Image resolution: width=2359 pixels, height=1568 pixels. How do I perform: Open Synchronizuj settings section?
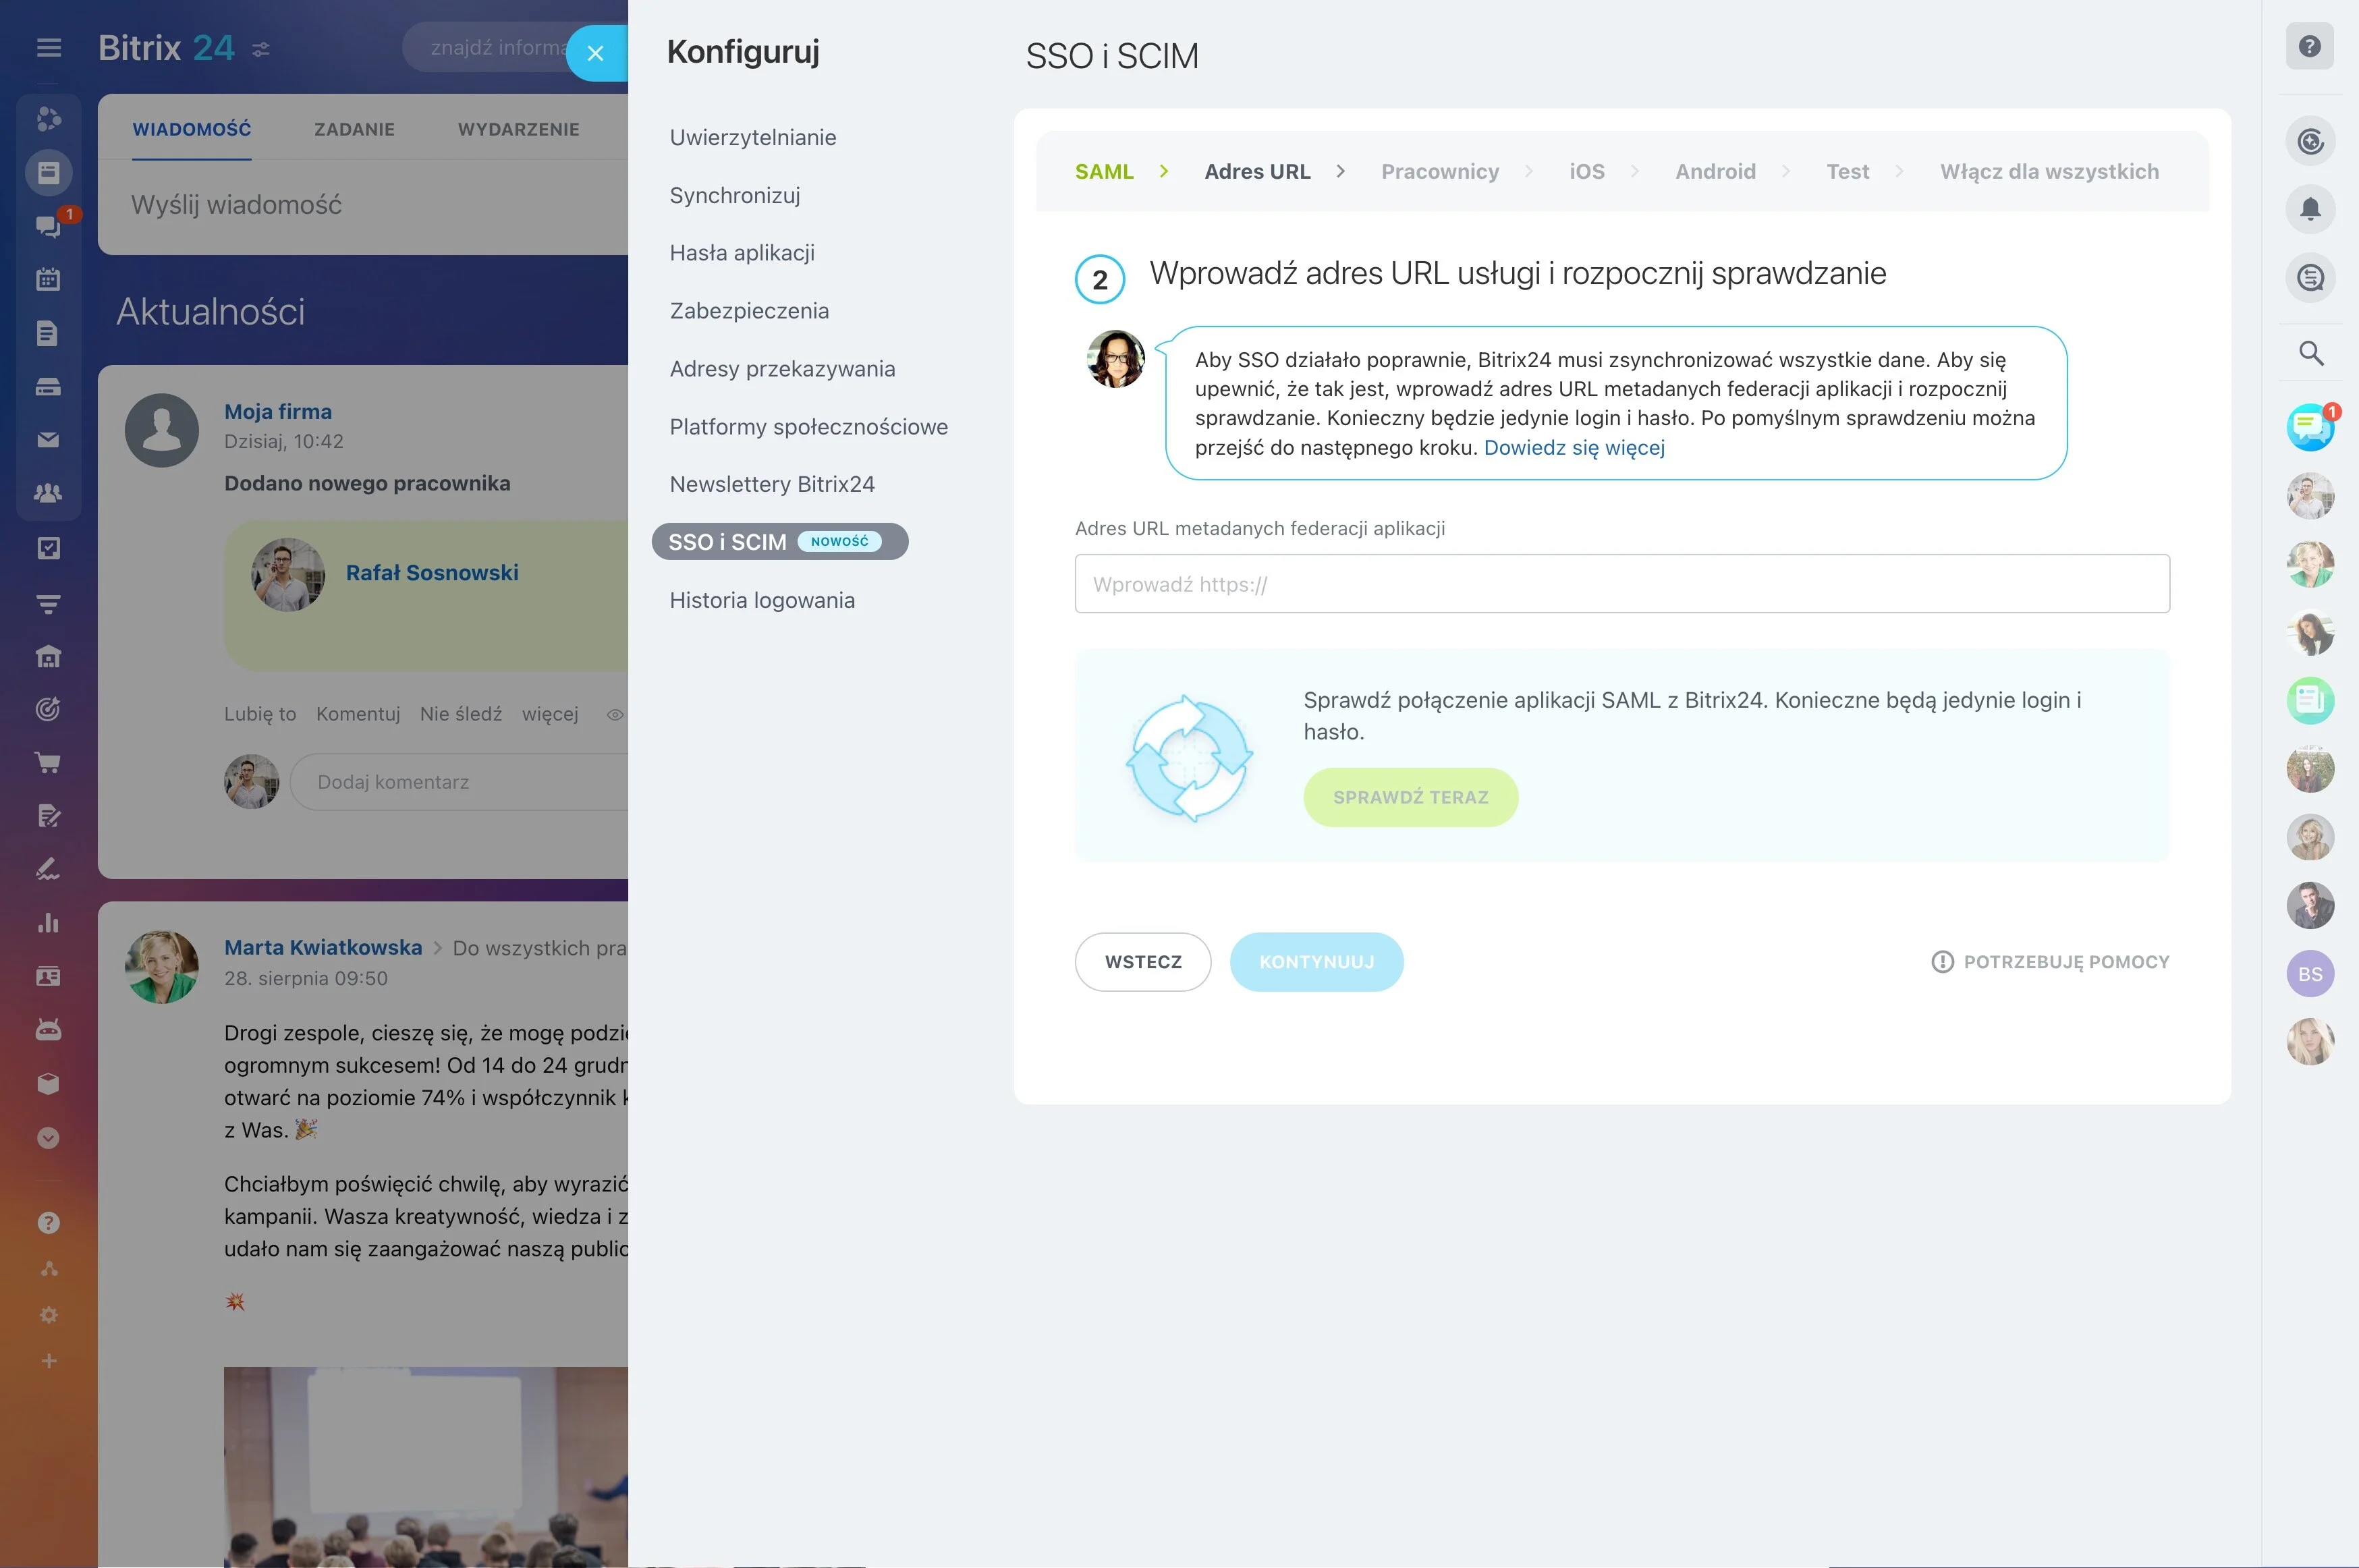(735, 195)
